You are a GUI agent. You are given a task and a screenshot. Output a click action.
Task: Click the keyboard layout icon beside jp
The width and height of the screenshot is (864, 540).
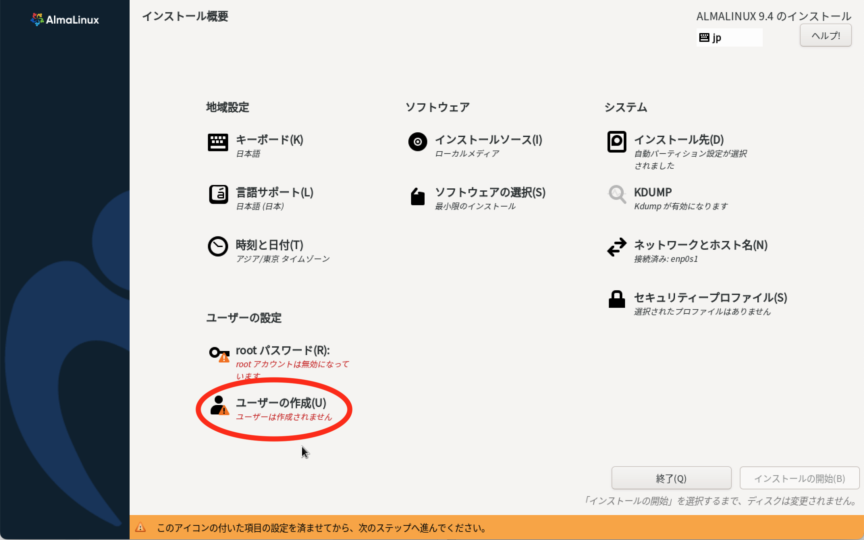[704, 37]
